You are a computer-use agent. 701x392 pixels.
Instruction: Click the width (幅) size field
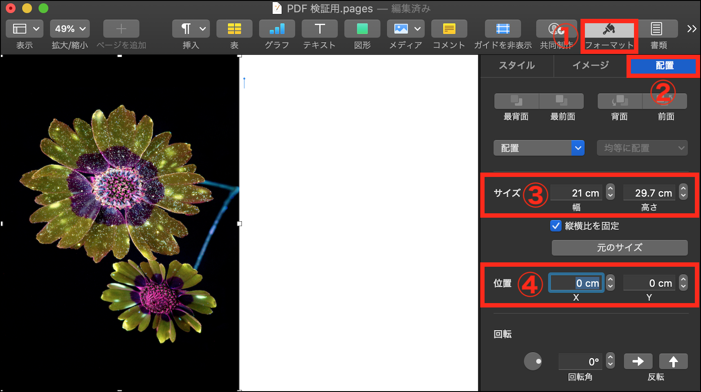coord(576,193)
